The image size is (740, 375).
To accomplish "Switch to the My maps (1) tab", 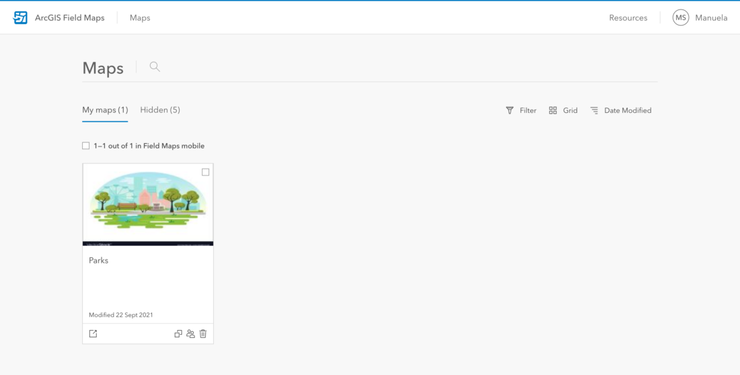I will click(105, 110).
